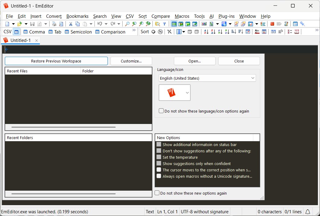Click the Recent Folders horizontal scrollbar
Image resolution: width=320 pixels, height=216 pixels.
coord(63,194)
